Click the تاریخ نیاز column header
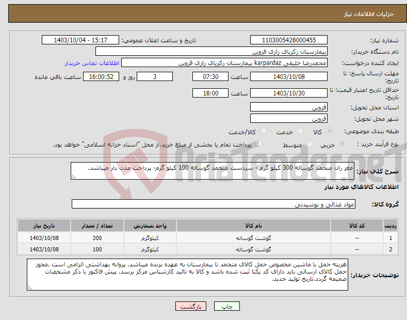Image resolution: width=407 pixels, height=320 pixels. coord(44,226)
